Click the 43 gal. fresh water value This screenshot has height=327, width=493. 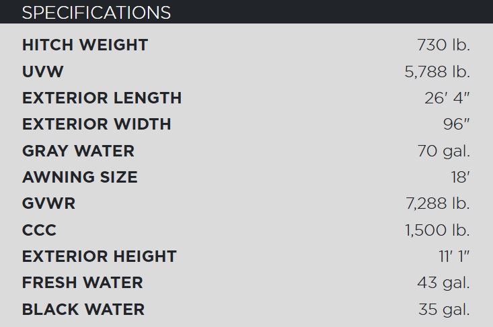coord(443,283)
